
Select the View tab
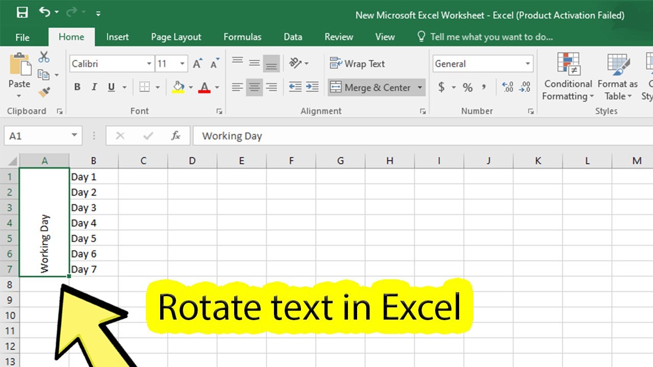tap(385, 37)
